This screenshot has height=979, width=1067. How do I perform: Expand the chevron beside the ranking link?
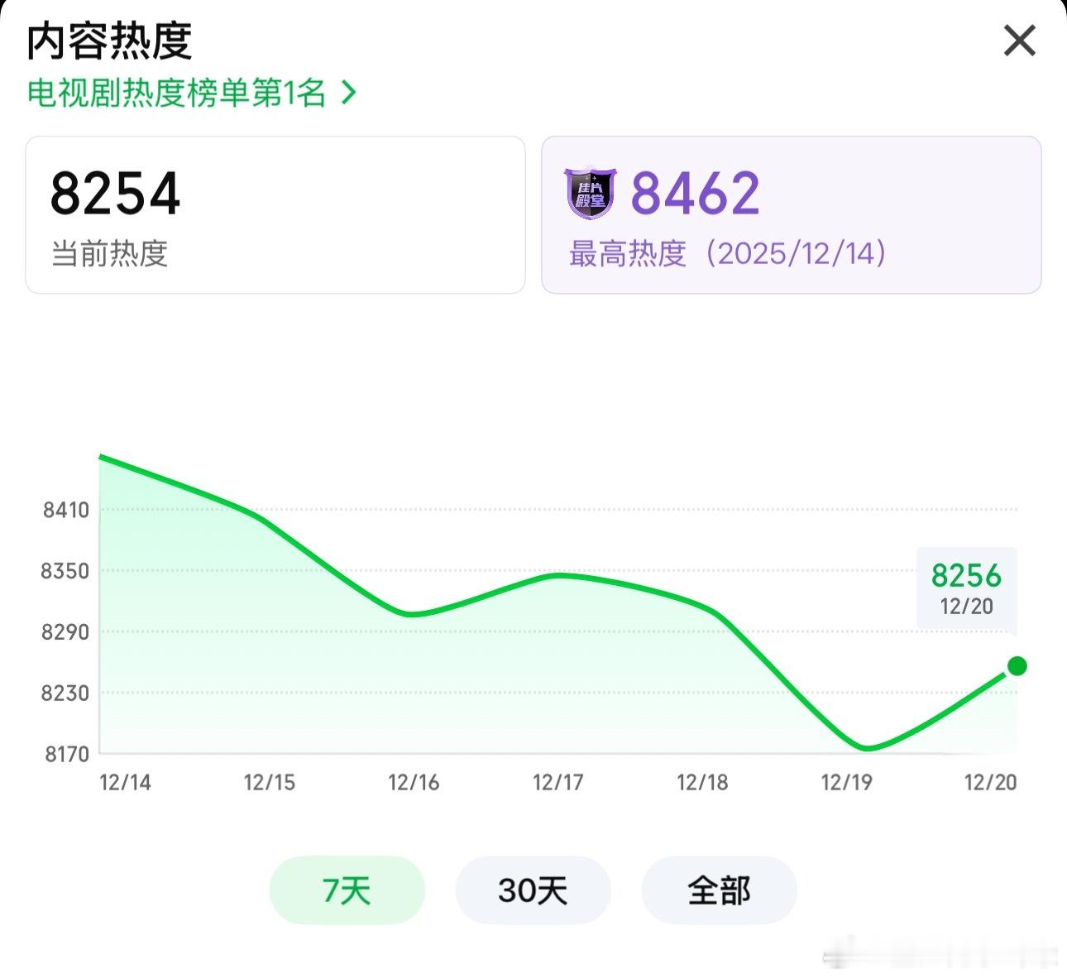(x=347, y=94)
